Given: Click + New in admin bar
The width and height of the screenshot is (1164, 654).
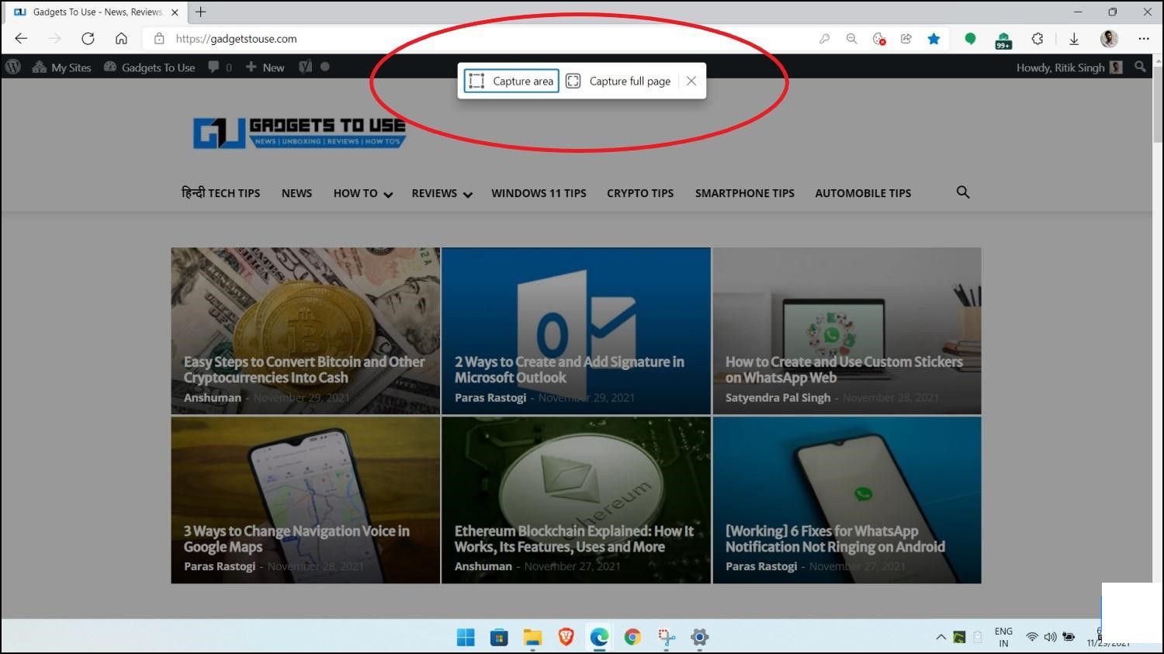Looking at the screenshot, I should (x=265, y=67).
